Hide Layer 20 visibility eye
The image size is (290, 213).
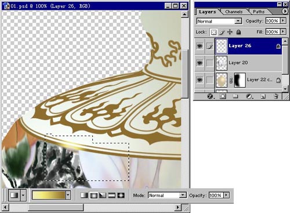200,63
